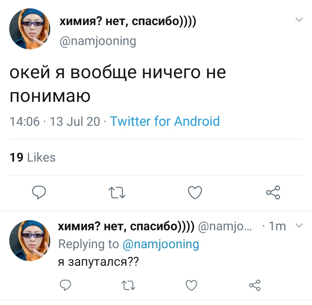Share the main tweet via share icon
Image resolution: width=312 pixels, height=305 pixels.
(x=273, y=192)
